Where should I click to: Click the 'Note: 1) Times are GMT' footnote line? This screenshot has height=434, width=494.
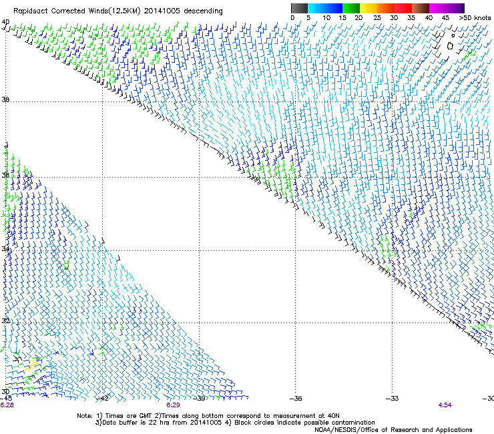[x=208, y=416]
